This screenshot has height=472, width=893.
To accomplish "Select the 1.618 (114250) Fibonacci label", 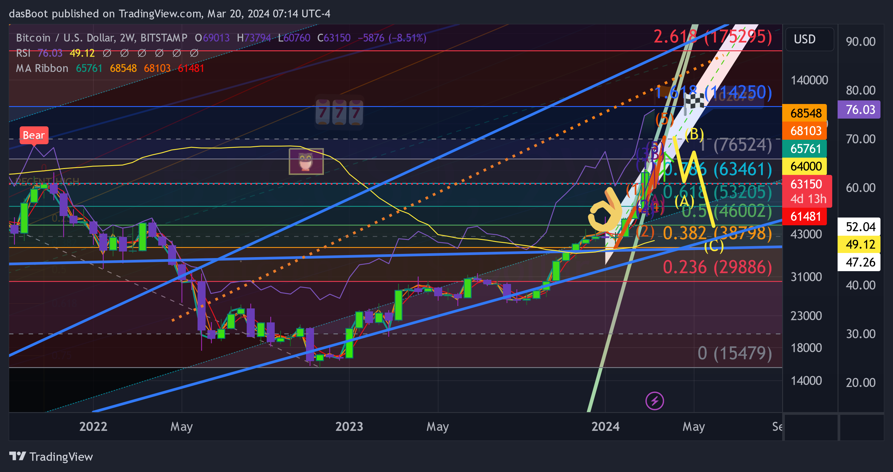I will click(713, 92).
